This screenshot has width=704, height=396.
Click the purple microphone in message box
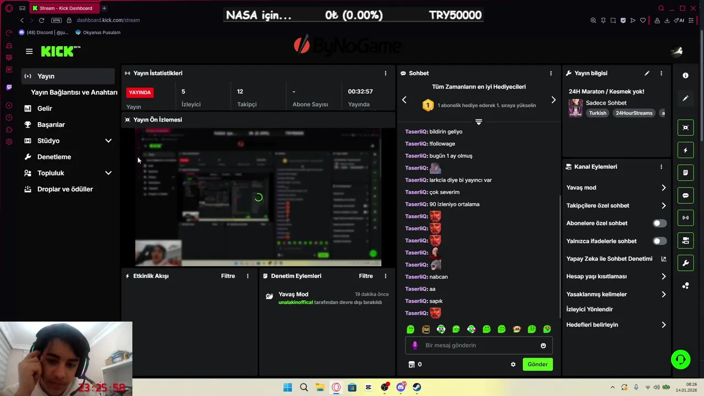(415, 345)
